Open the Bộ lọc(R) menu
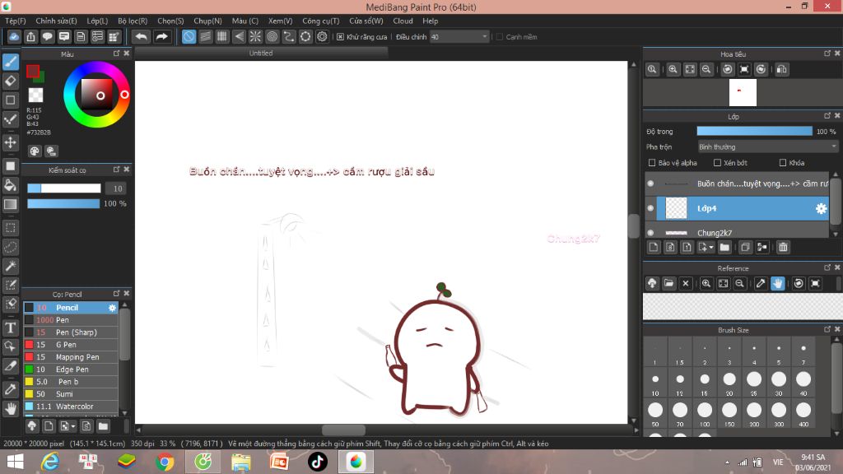Viewport: 843px width, 474px height. (133, 21)
